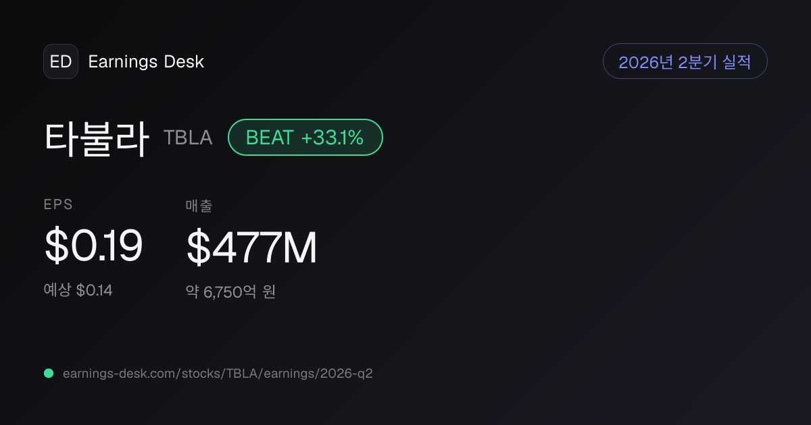Click the 예상 word under the EPS value
The width and height of the screenshot is (811, 425).
(57, 290)
